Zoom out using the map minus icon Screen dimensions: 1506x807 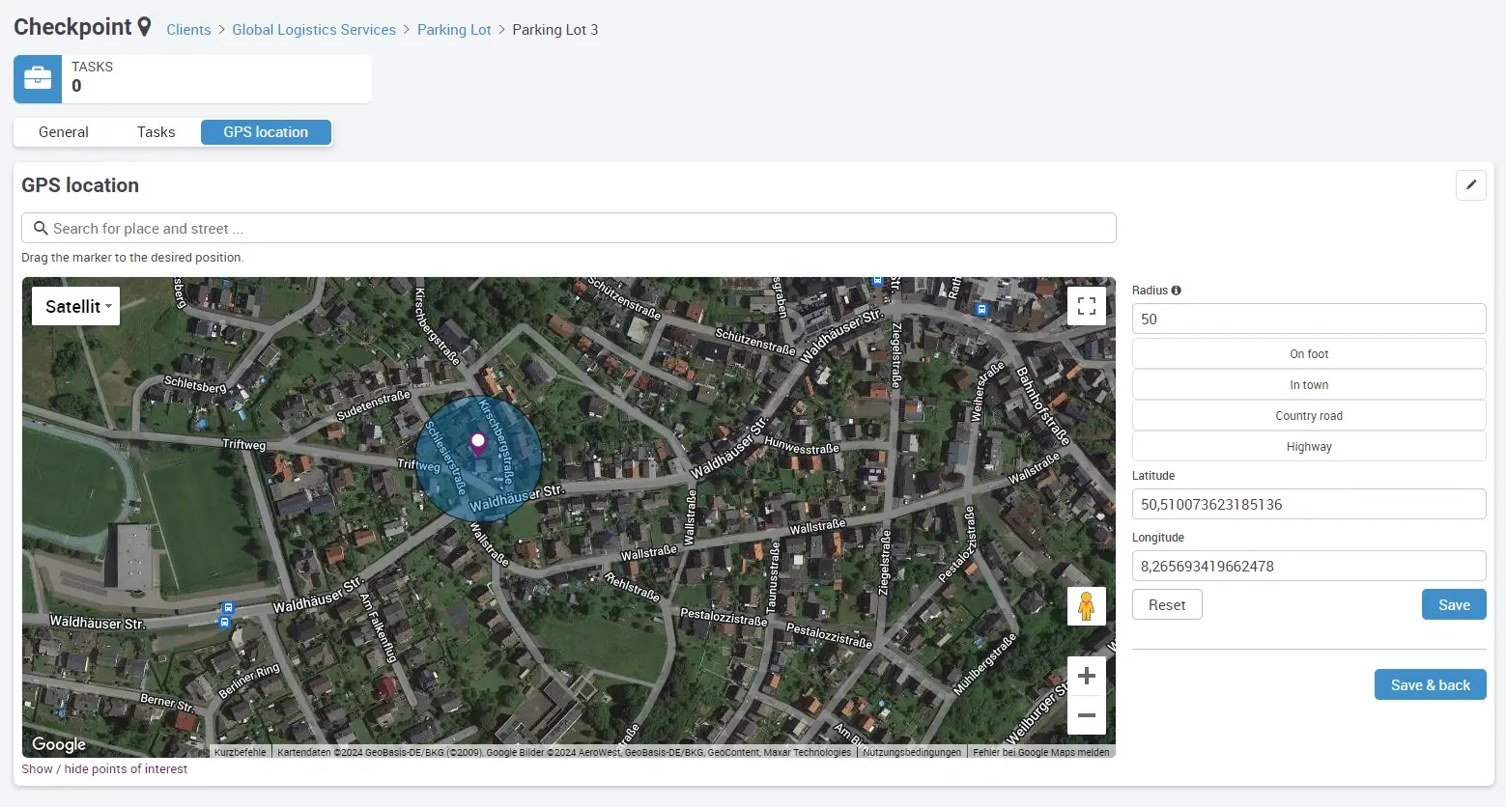coord(1086,715)
